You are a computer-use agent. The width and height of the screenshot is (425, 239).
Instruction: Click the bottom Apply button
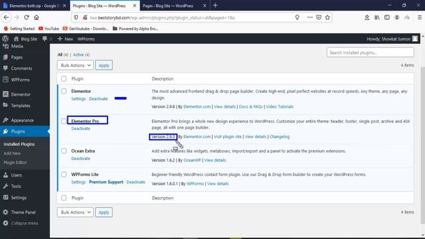[104, 212]
